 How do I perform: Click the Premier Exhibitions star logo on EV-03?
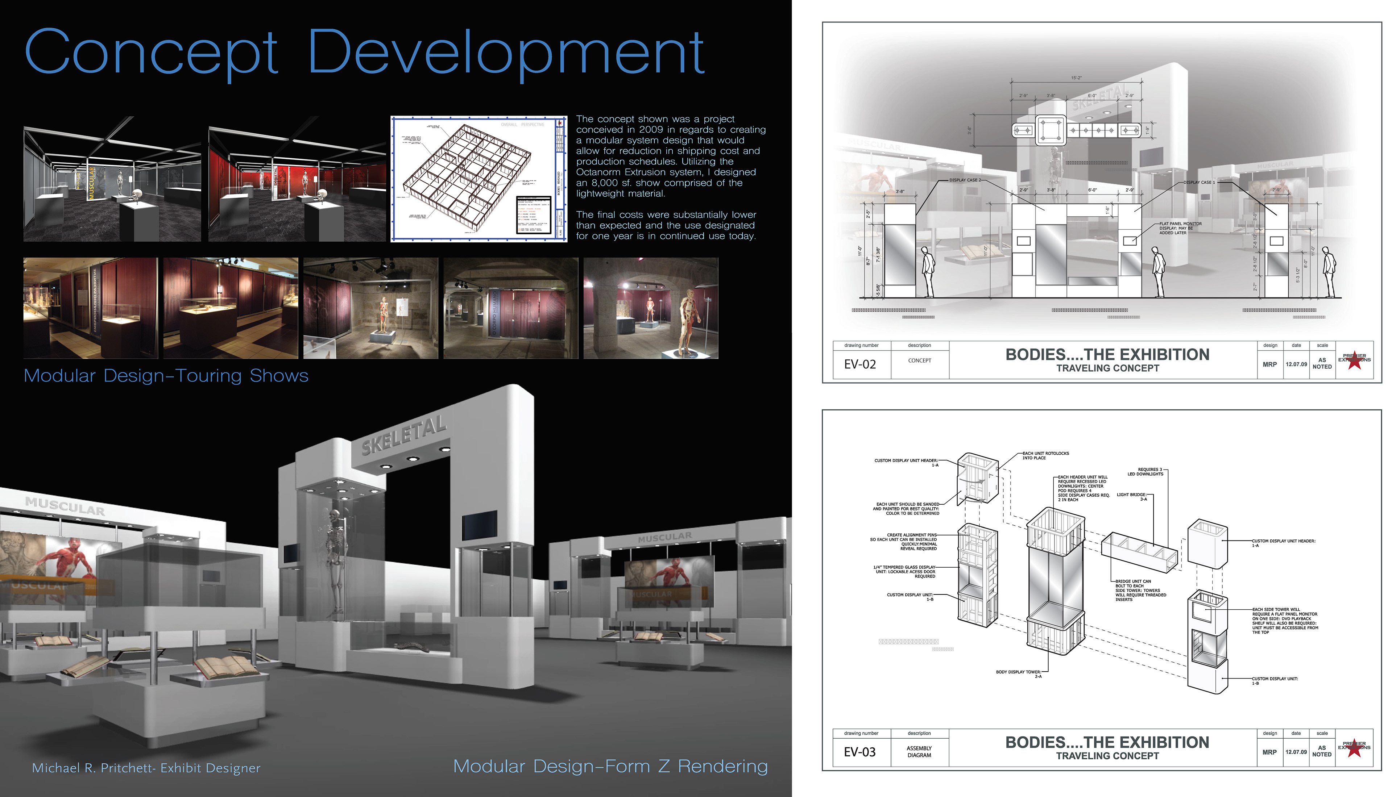tap(1354, 748)
